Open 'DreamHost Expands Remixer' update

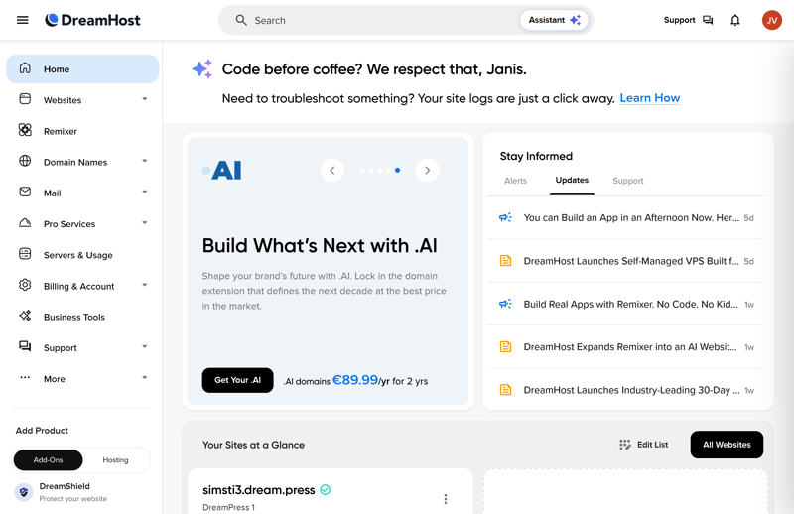626,347
